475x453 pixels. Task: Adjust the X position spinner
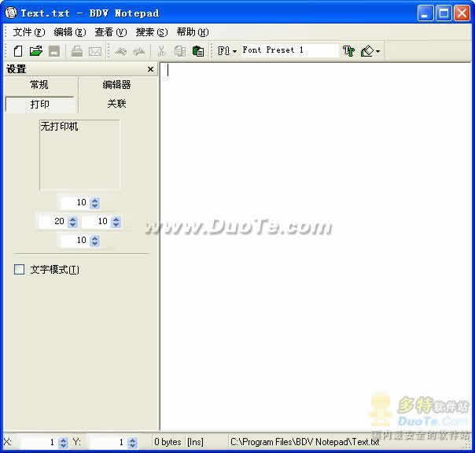(x=63, y=443)
